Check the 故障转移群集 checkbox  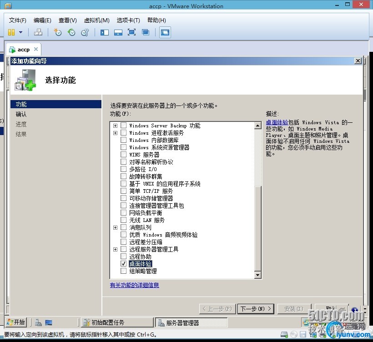[123, 176]
